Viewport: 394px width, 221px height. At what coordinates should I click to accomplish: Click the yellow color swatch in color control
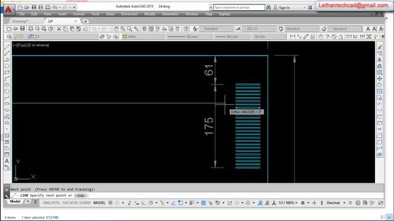[125, 37]
